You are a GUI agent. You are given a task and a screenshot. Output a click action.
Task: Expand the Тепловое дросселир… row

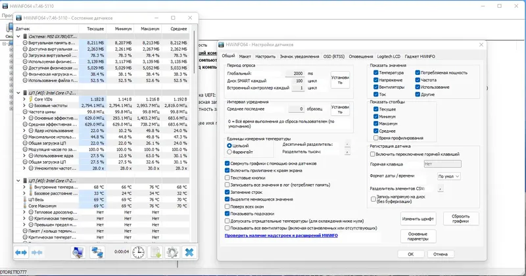tap(24, 212)
